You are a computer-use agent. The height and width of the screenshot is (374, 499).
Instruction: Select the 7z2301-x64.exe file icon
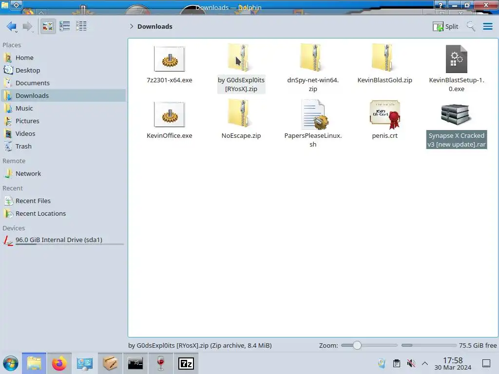(169, 59)
